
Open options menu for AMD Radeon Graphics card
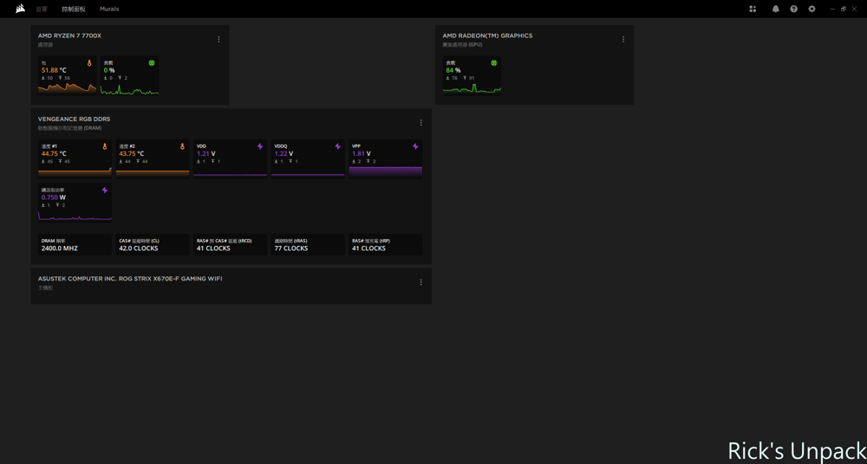pos(623,39)
